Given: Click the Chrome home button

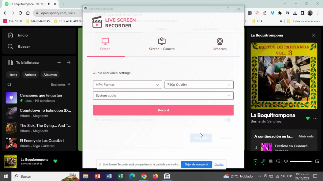Looking at the screenshot, I should pyautogui.click(x=28, y=13).
